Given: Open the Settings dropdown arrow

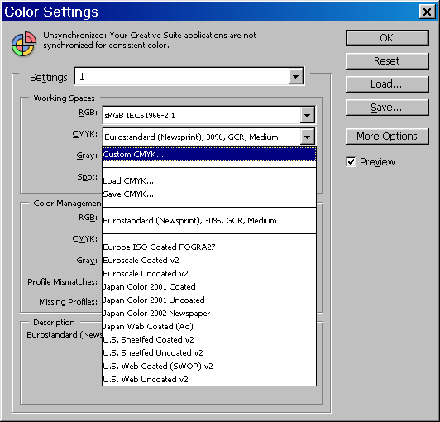Looking at the screenshot, I should click(296, 77).
